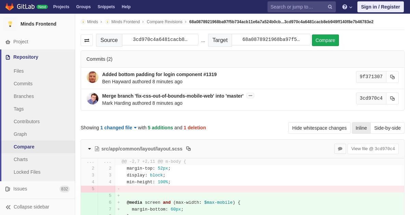Click Collapse sidebar text

(31, 207)
